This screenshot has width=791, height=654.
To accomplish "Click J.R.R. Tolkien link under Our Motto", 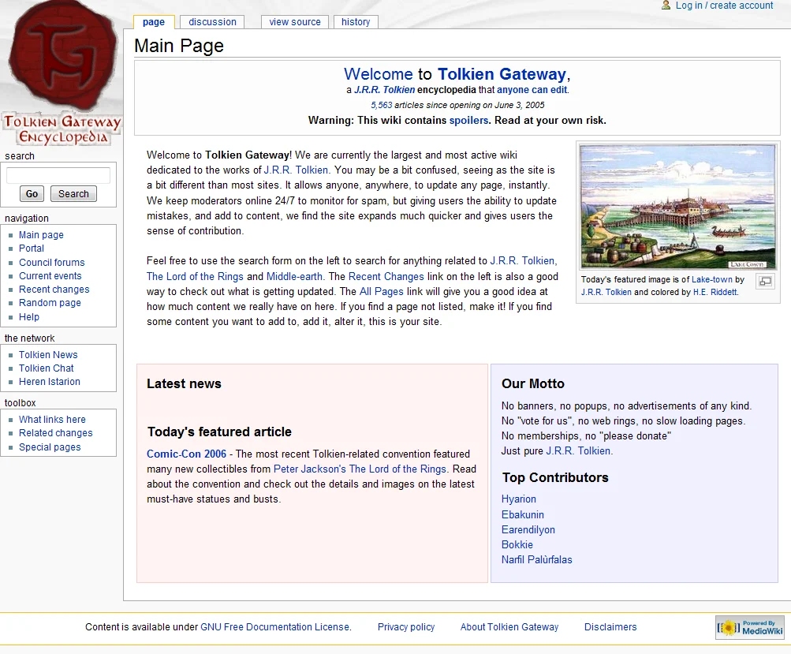I will pos(578,451).
